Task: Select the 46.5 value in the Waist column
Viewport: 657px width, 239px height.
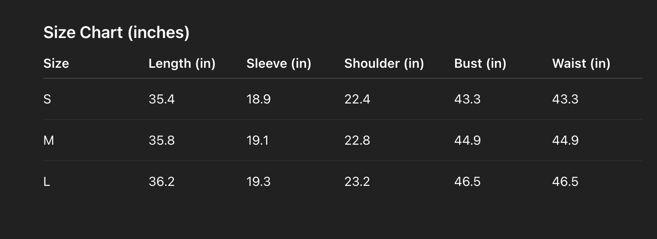Action: (565, 182)
